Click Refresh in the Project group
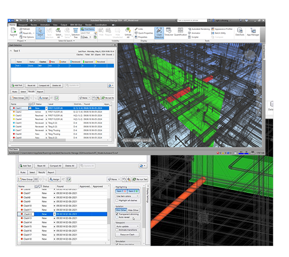 click(25, 29)
